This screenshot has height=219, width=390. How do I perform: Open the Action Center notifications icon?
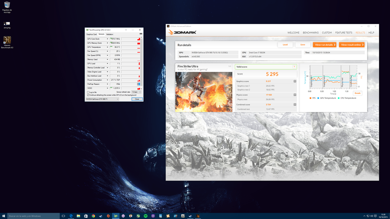point(375,216)
